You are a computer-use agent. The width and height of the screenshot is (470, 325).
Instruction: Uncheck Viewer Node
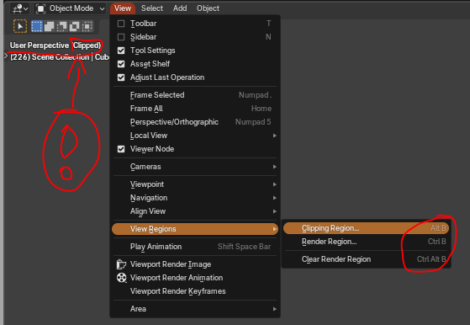[x=121, y=149]
